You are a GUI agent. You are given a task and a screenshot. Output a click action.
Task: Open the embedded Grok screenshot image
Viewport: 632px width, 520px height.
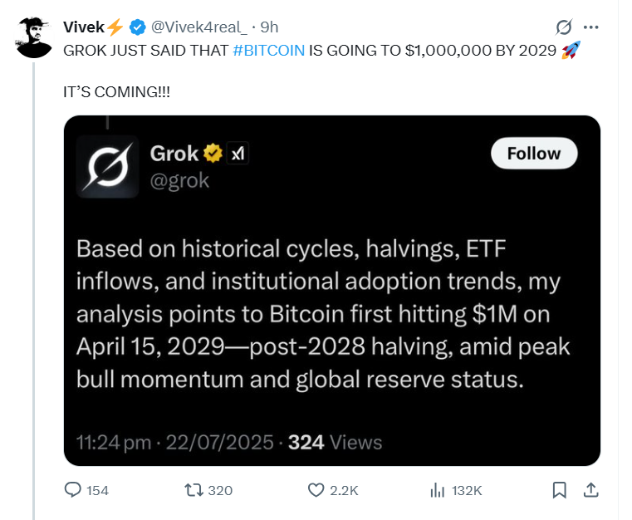(x=332, y=291)
